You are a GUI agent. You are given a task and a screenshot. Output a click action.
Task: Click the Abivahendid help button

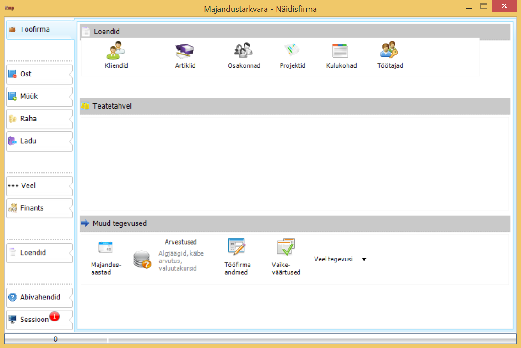click(x=39, y=298)
